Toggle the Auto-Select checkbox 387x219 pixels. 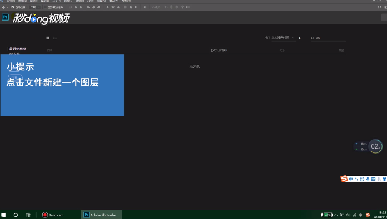pos(13,7)
